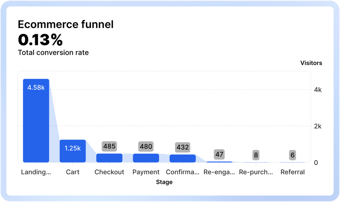Screen dimensions: 340x202
Task: Select the 485 value badge above Checkout
Action: [x=109, y=146]
